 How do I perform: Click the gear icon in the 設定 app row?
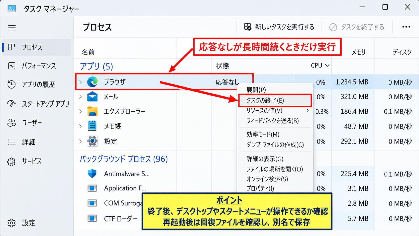[x=92, y=141]
